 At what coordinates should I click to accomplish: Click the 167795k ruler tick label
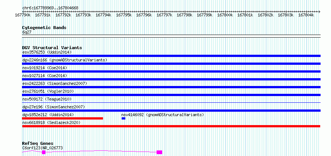124,15
